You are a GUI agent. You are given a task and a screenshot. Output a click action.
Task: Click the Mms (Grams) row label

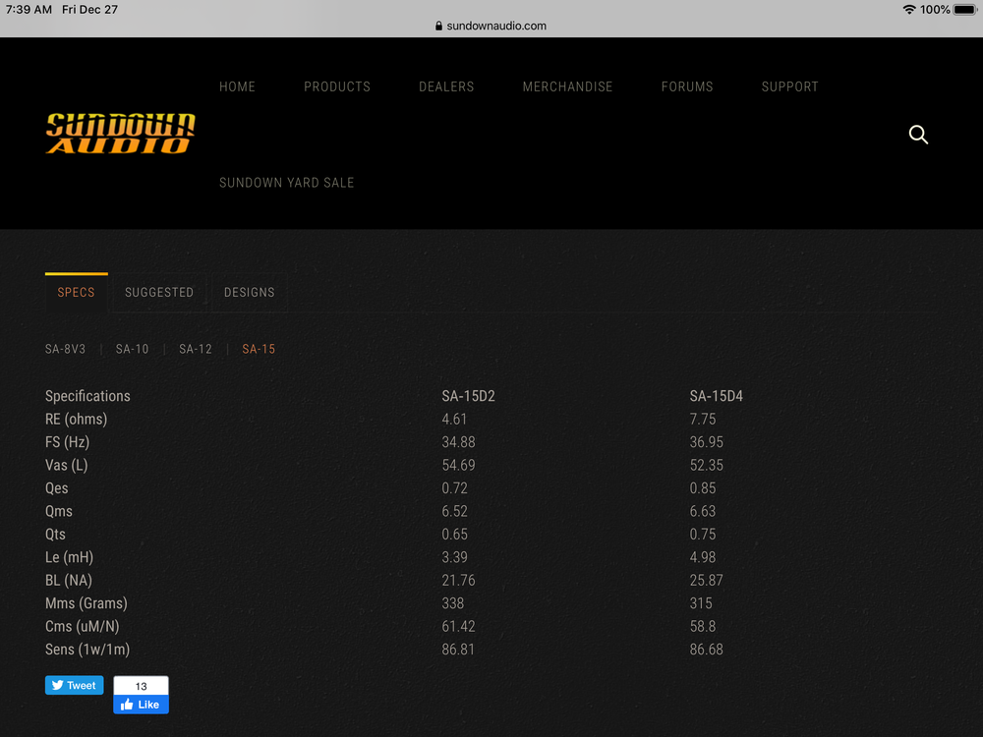pos(87,603)
